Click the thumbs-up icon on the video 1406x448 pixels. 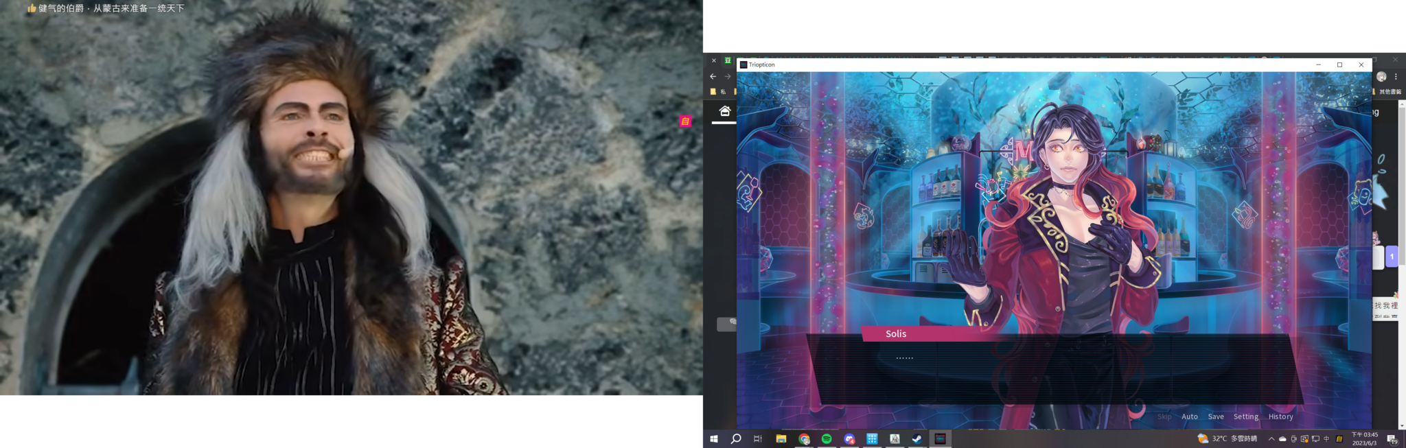pyautogui.click(x=32, y=8)
